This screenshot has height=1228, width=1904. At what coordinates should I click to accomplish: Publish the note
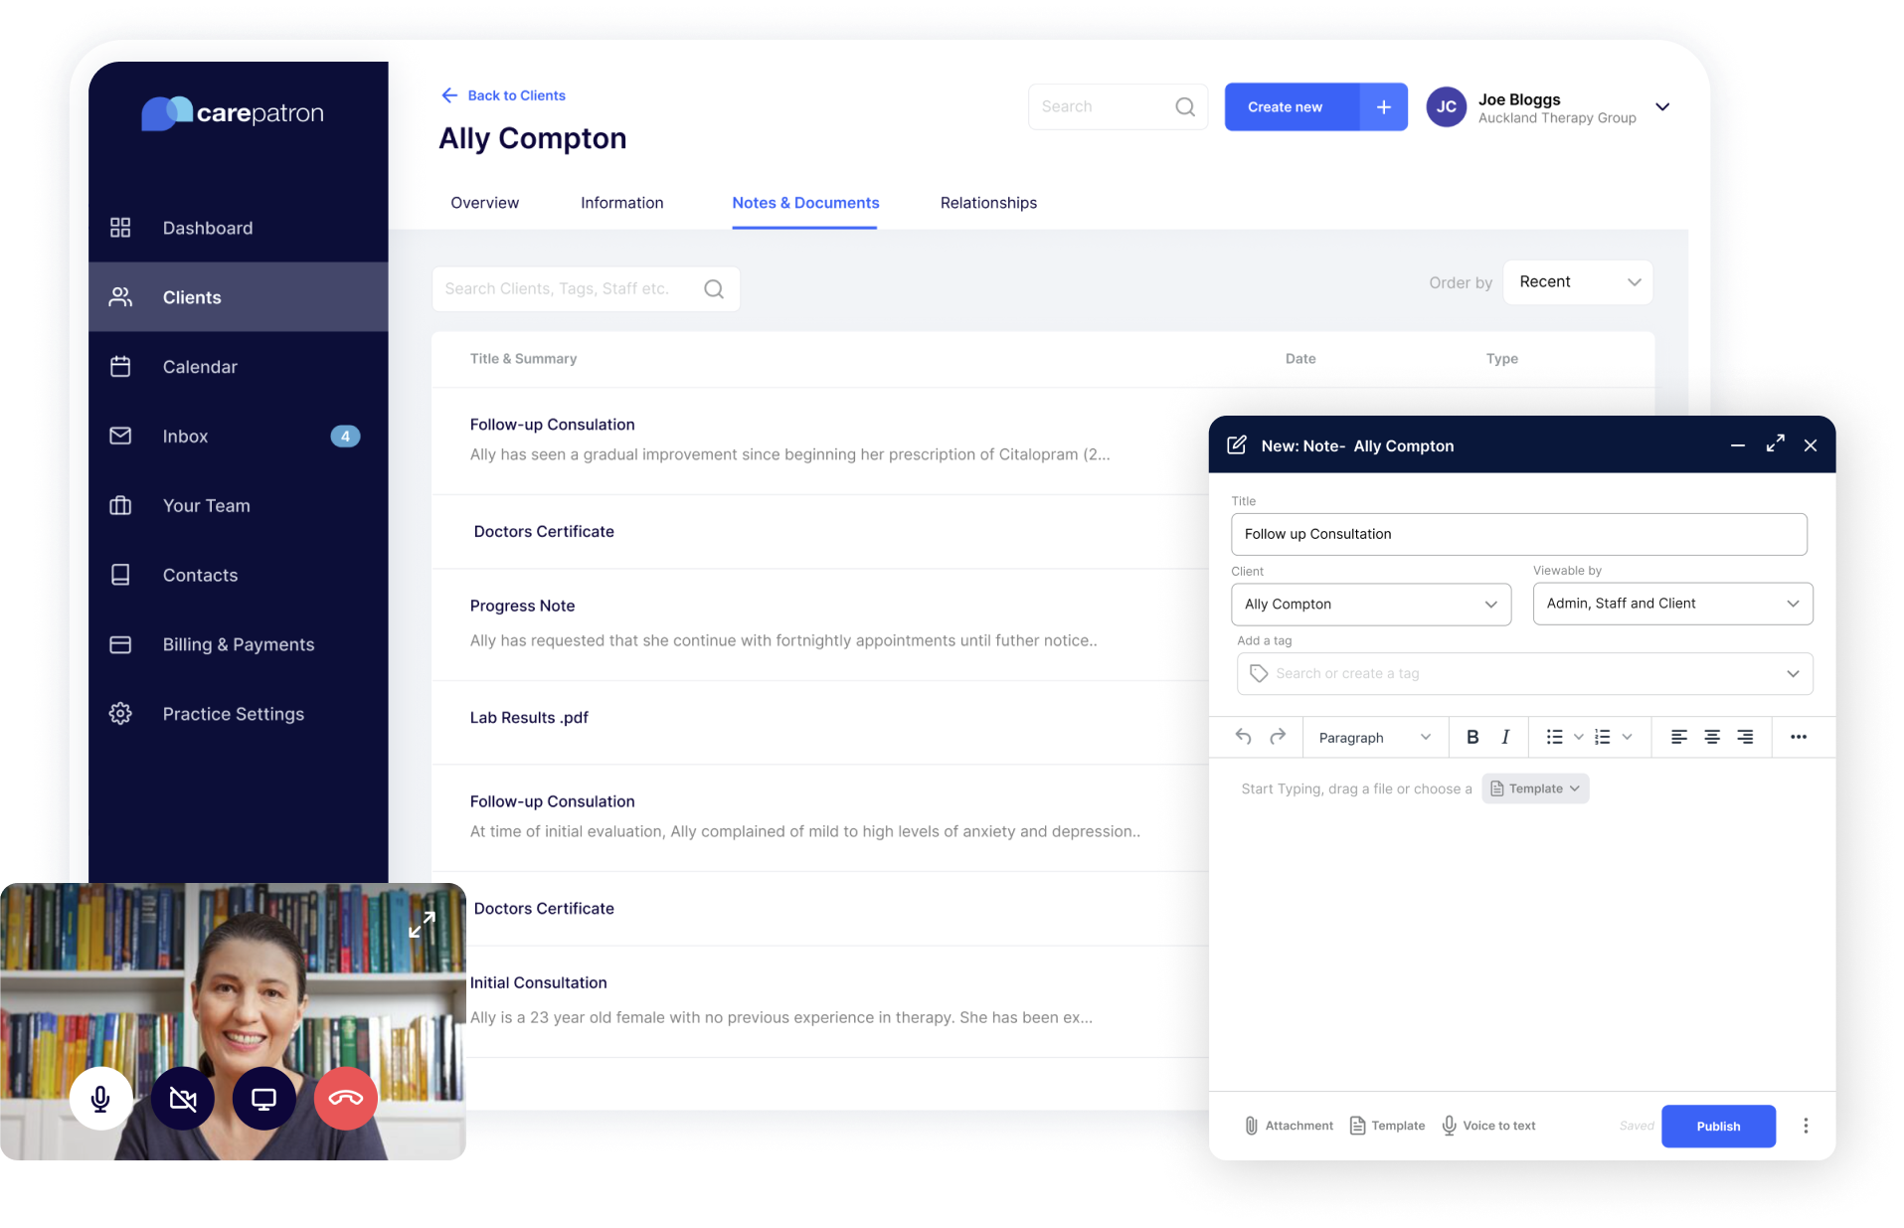[1718, 1127]
